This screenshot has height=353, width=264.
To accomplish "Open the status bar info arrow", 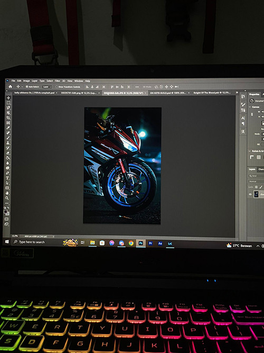I will pyautogui.click(x=53, y=237).
